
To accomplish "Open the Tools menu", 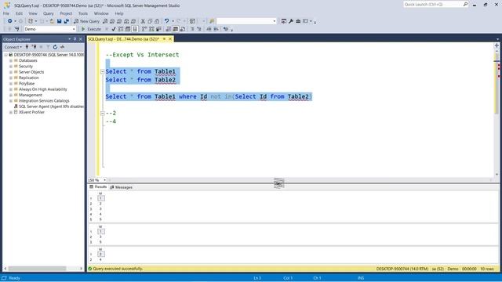I will (x=83, y=13).
